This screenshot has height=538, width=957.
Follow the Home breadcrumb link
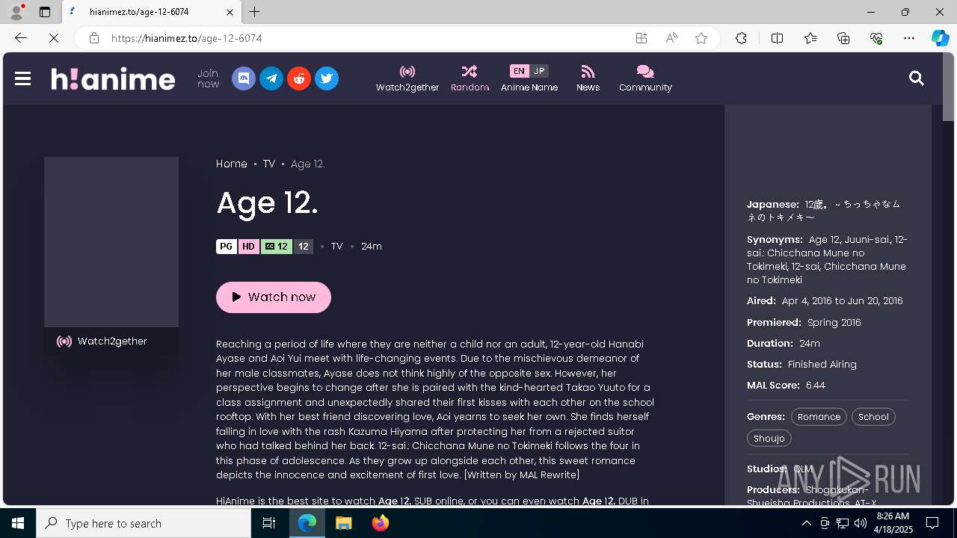click(231, 164)
